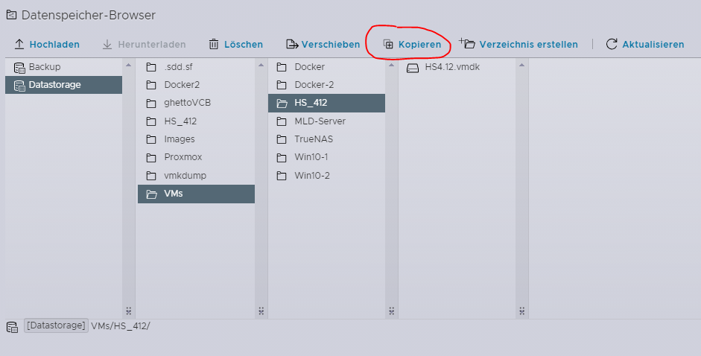Grab the first column resize handle
The image size is (701, 356).
pyautogui.click(x=128, y=311)
